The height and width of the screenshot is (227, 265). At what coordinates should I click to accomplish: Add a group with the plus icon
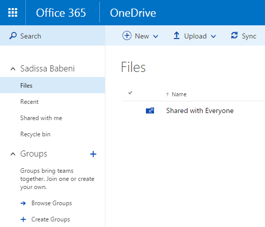pyautogui.click(x=93, y=154)
